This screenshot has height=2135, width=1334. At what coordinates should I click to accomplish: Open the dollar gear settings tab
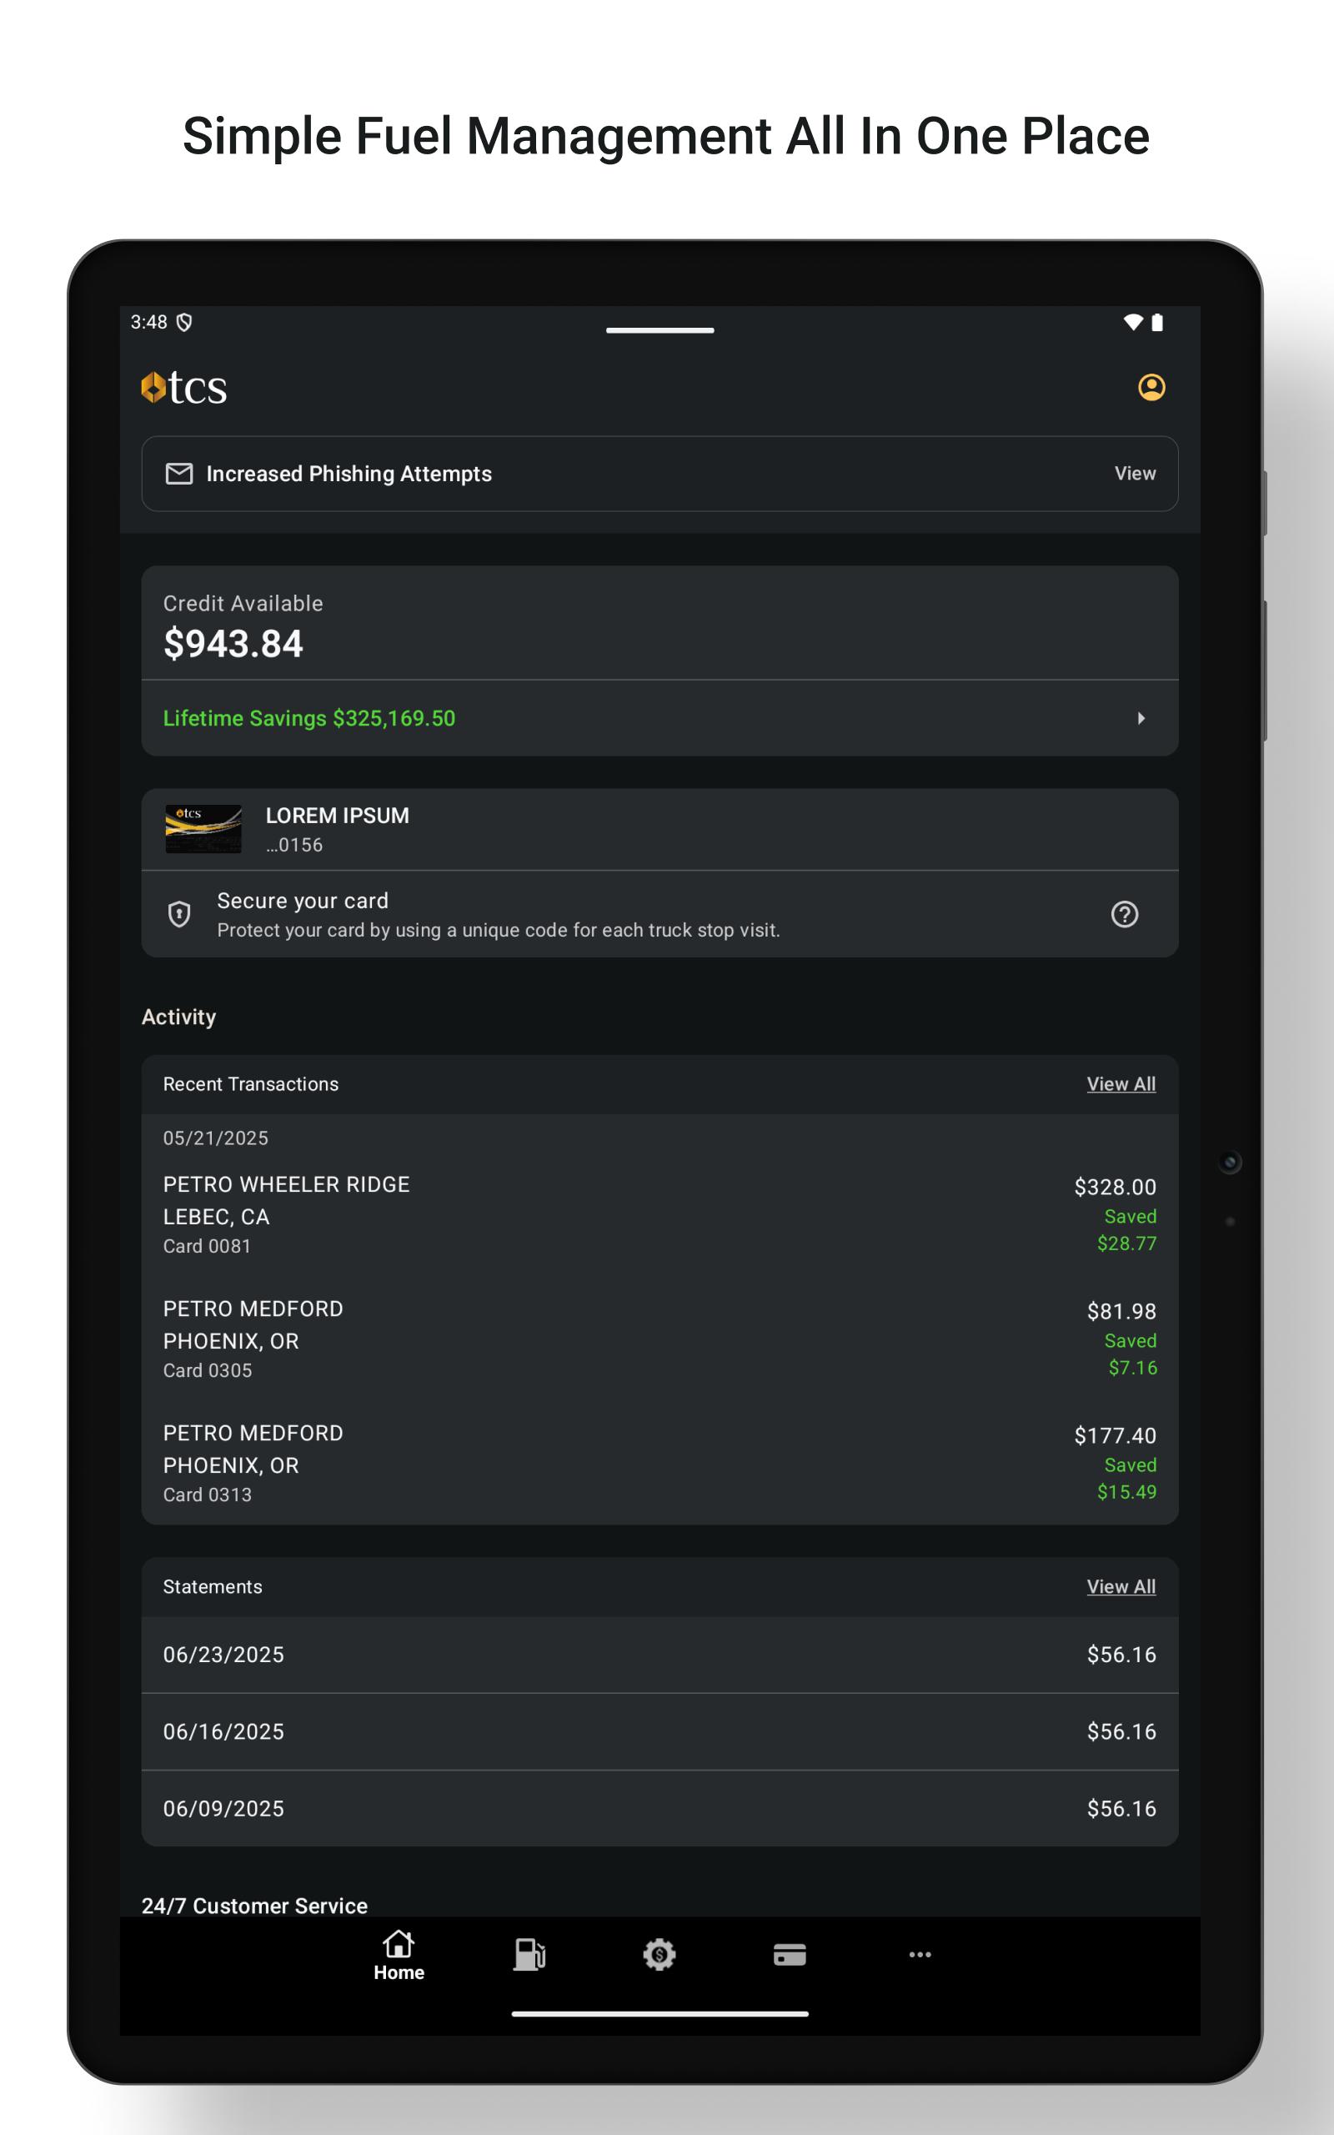659,1954
